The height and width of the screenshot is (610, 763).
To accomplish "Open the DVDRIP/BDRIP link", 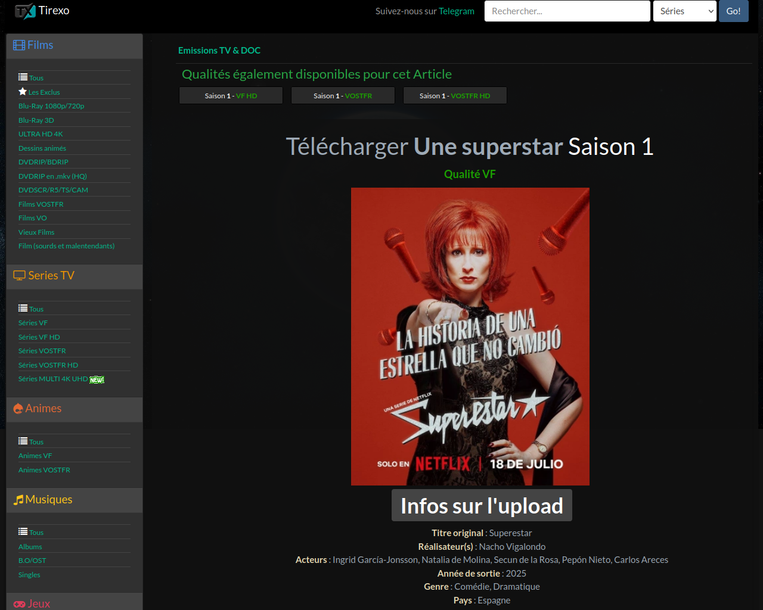I will 44,162.
